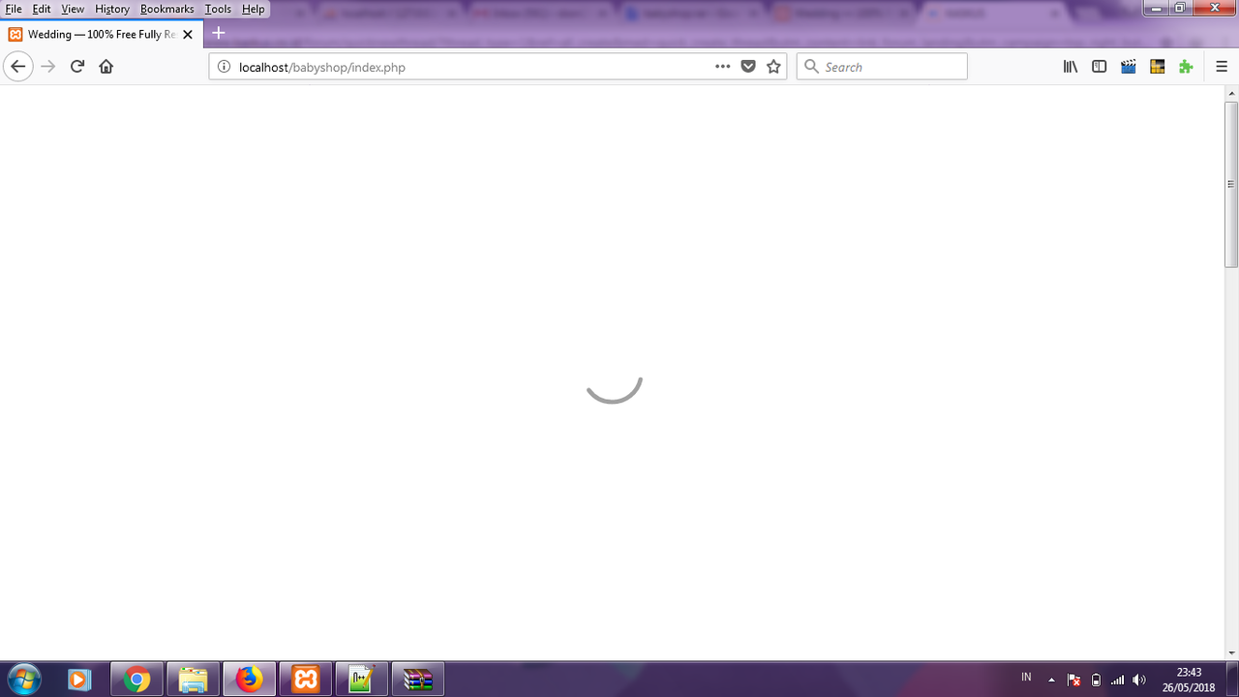Open Windows Explorer from taskbar
Viewport: 1239px width, 697px height.
click(193, 680)
